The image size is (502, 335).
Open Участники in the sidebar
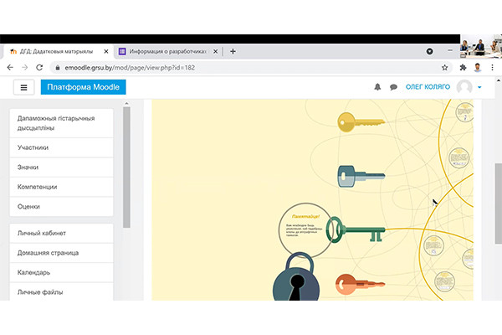click(33, 147)
